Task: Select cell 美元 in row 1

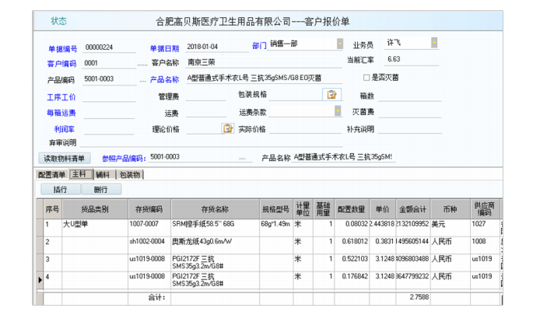Action: [450, 228]
